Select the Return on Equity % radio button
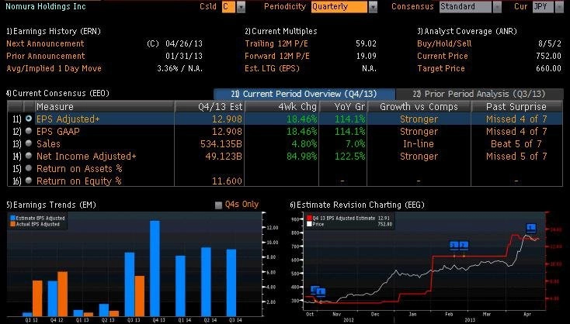Screen dimensions: 570x324 (x=29, y=181)
